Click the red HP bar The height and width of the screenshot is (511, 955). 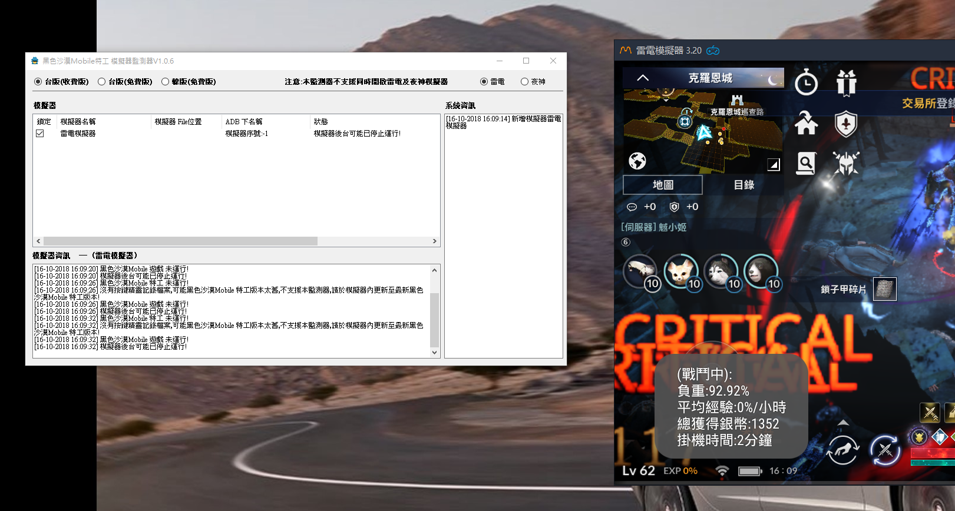tap(933, 453)
